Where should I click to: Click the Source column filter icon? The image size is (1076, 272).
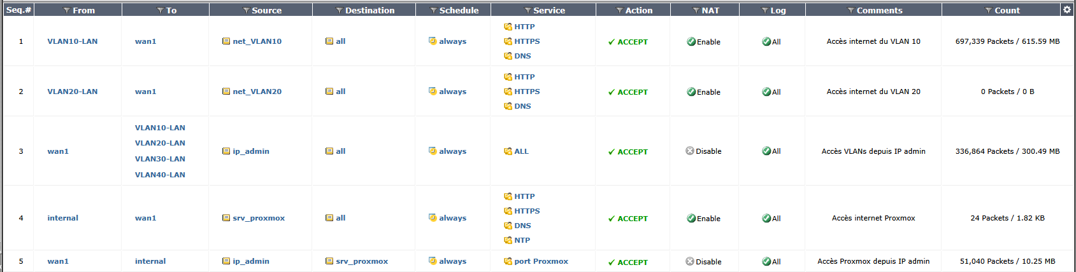(247, 11)
